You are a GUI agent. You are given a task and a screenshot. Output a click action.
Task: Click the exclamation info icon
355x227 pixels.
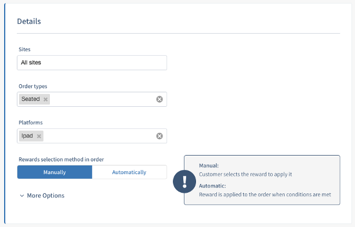(x=184, y=182)
